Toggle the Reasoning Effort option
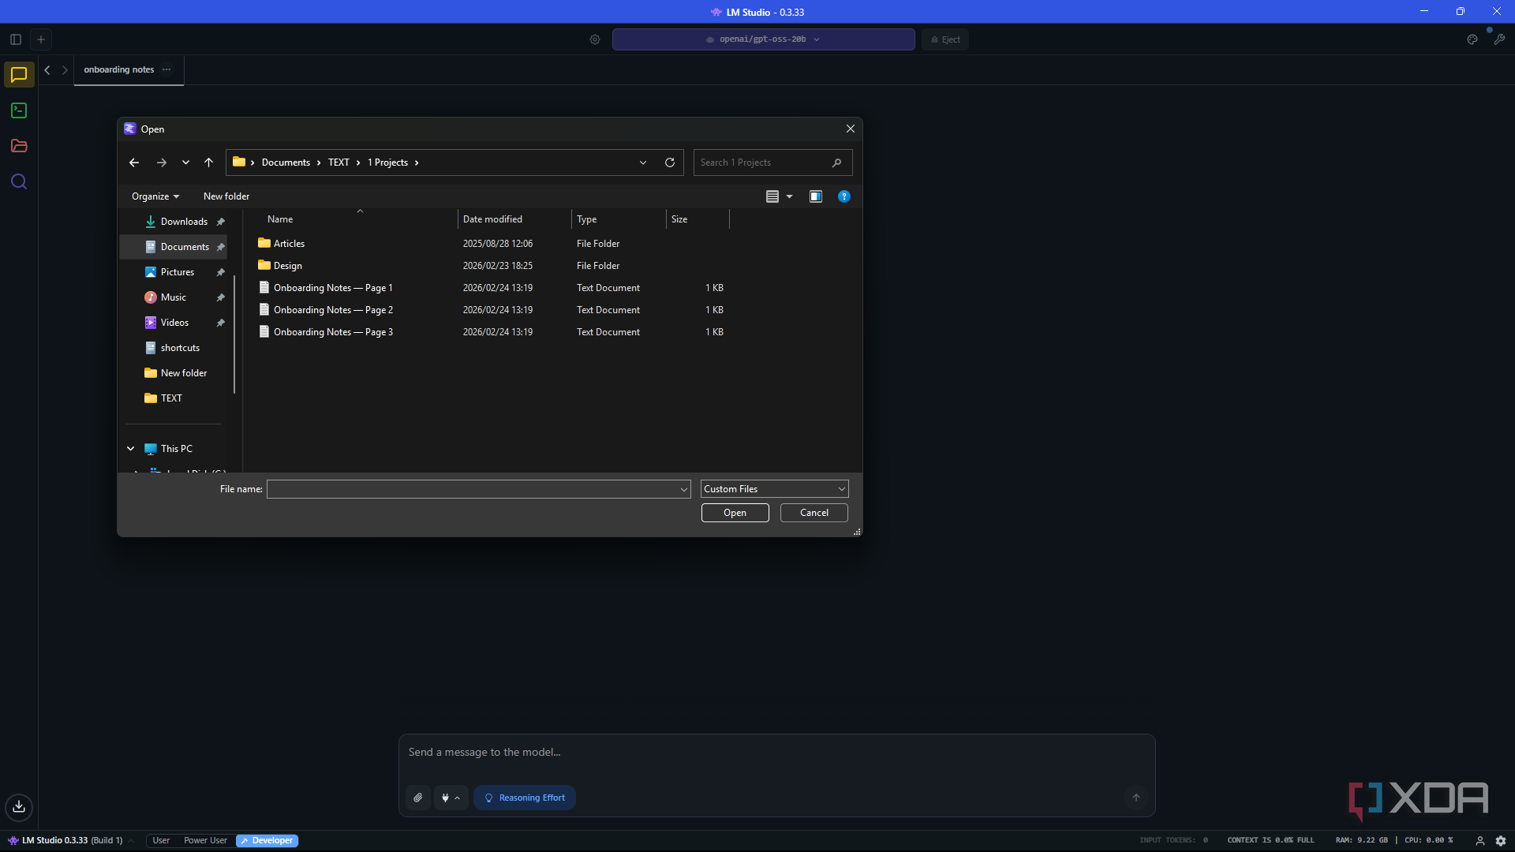Viewport: 1515px width, 852px height. [525, 798]
